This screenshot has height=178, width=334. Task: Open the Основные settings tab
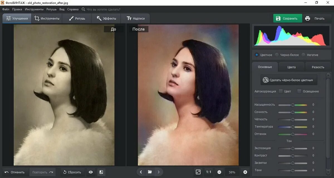(265, 67)
